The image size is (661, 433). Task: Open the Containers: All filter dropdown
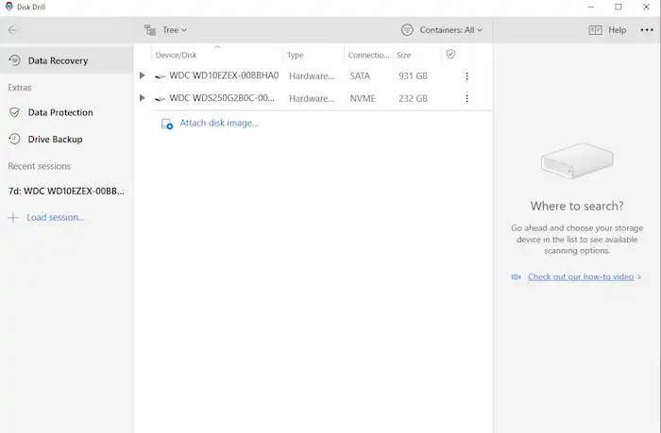[442, 30]
